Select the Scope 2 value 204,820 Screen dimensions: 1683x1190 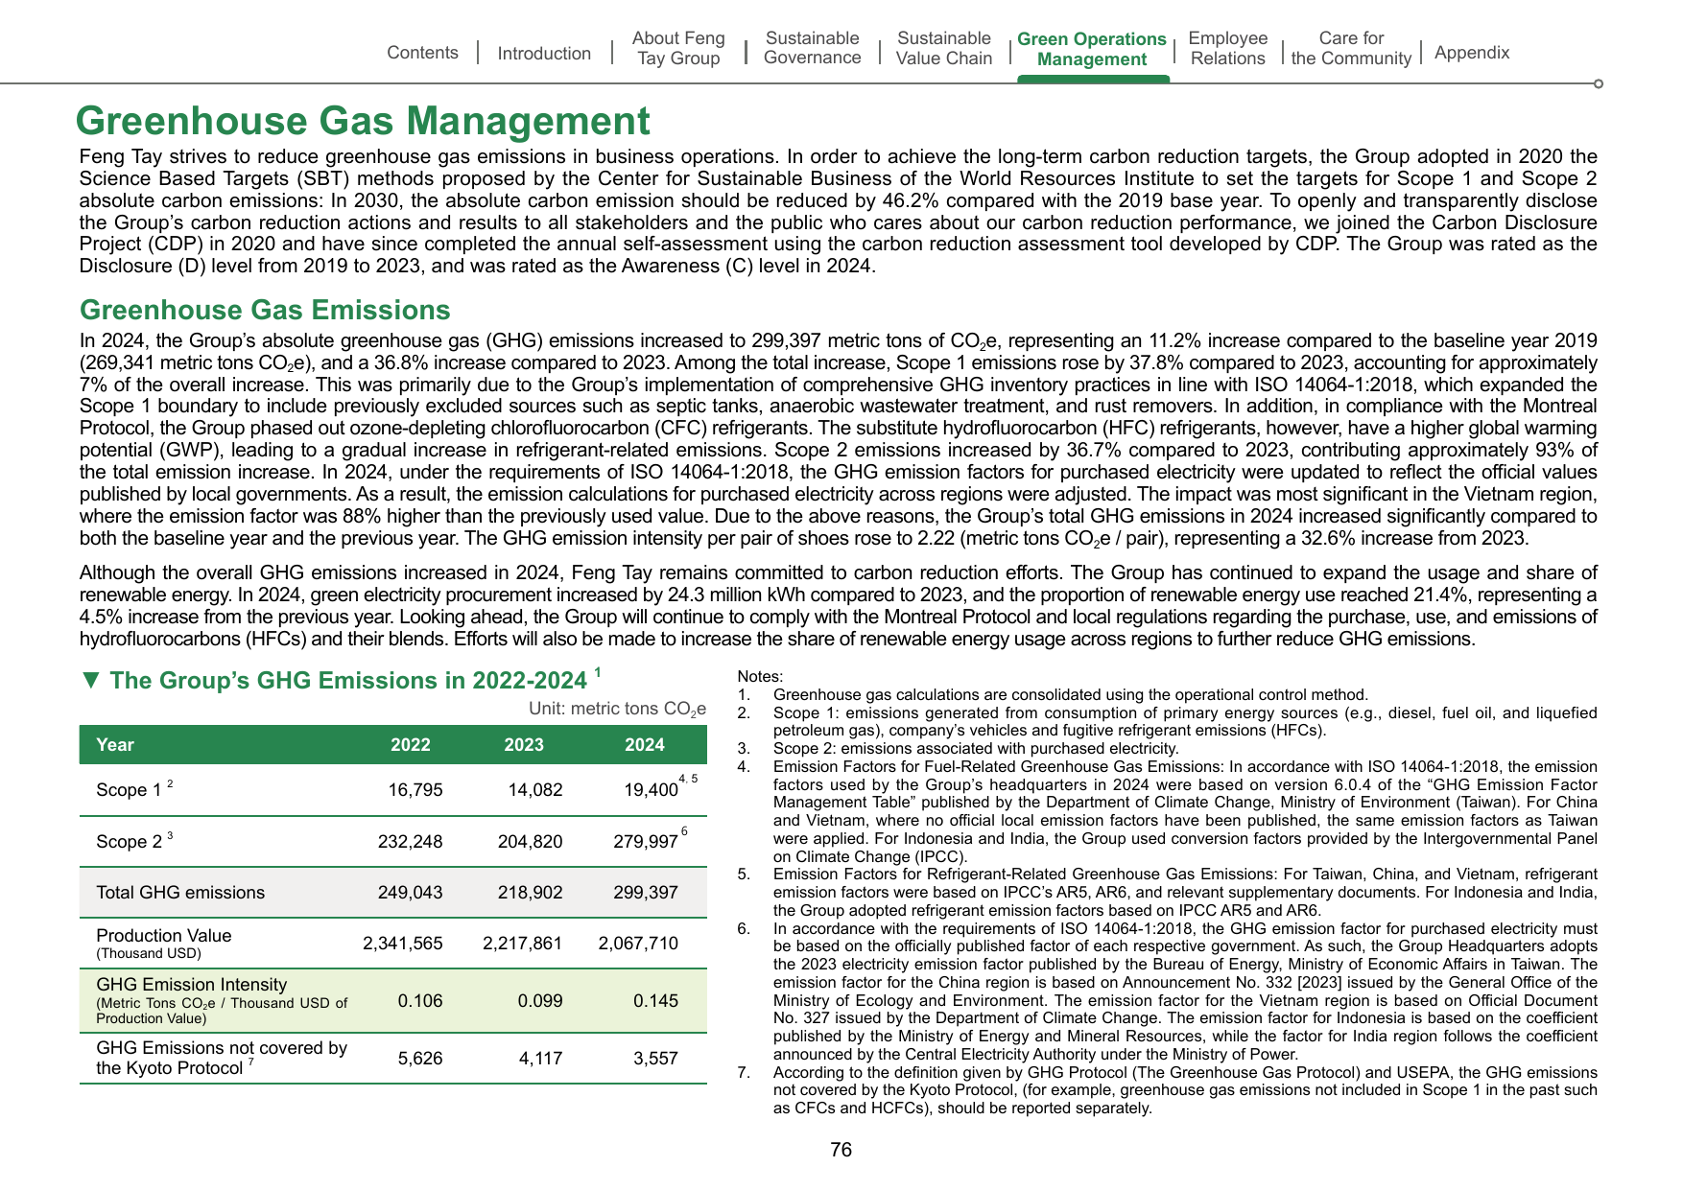point(531,842)
